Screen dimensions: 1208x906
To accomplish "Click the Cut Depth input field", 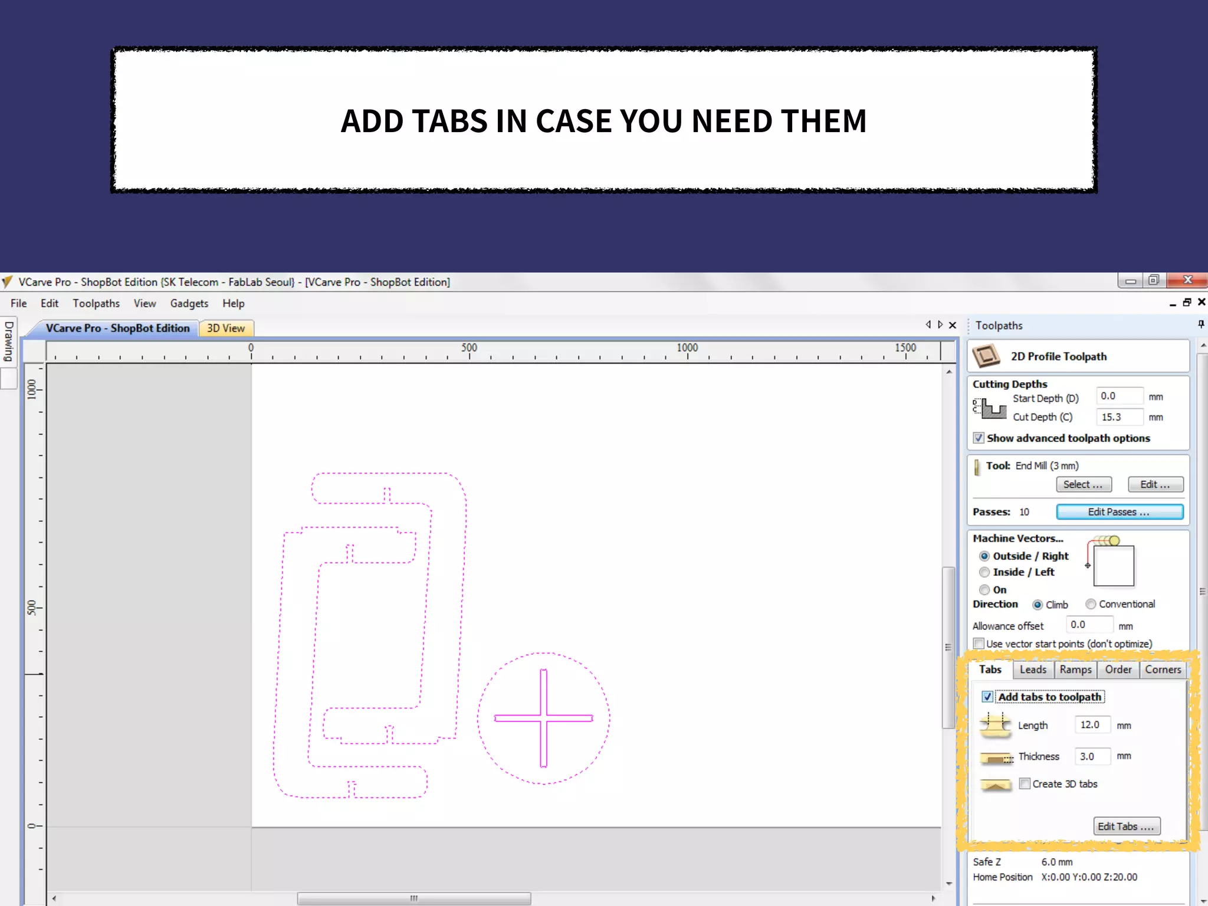I will click(x=1119, y=417).
